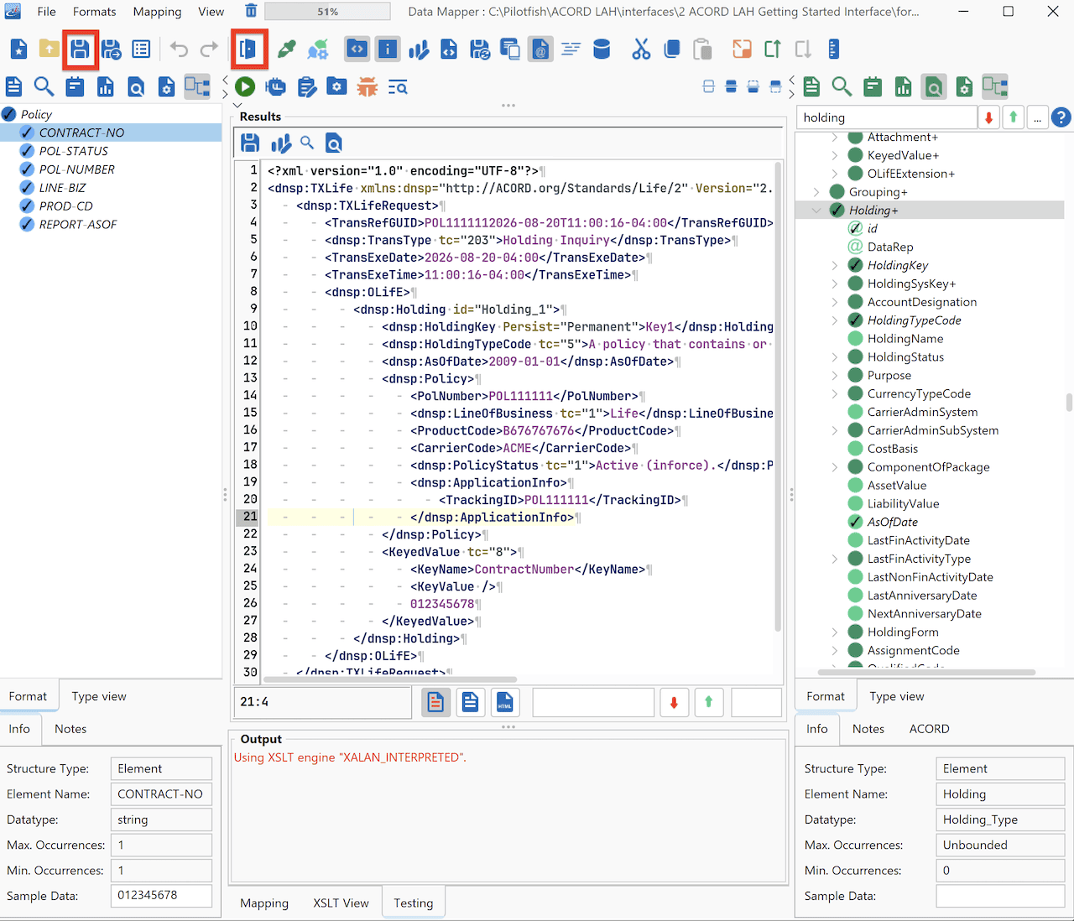Click the green up arrow next to holding search

[x=1013, y=117]
